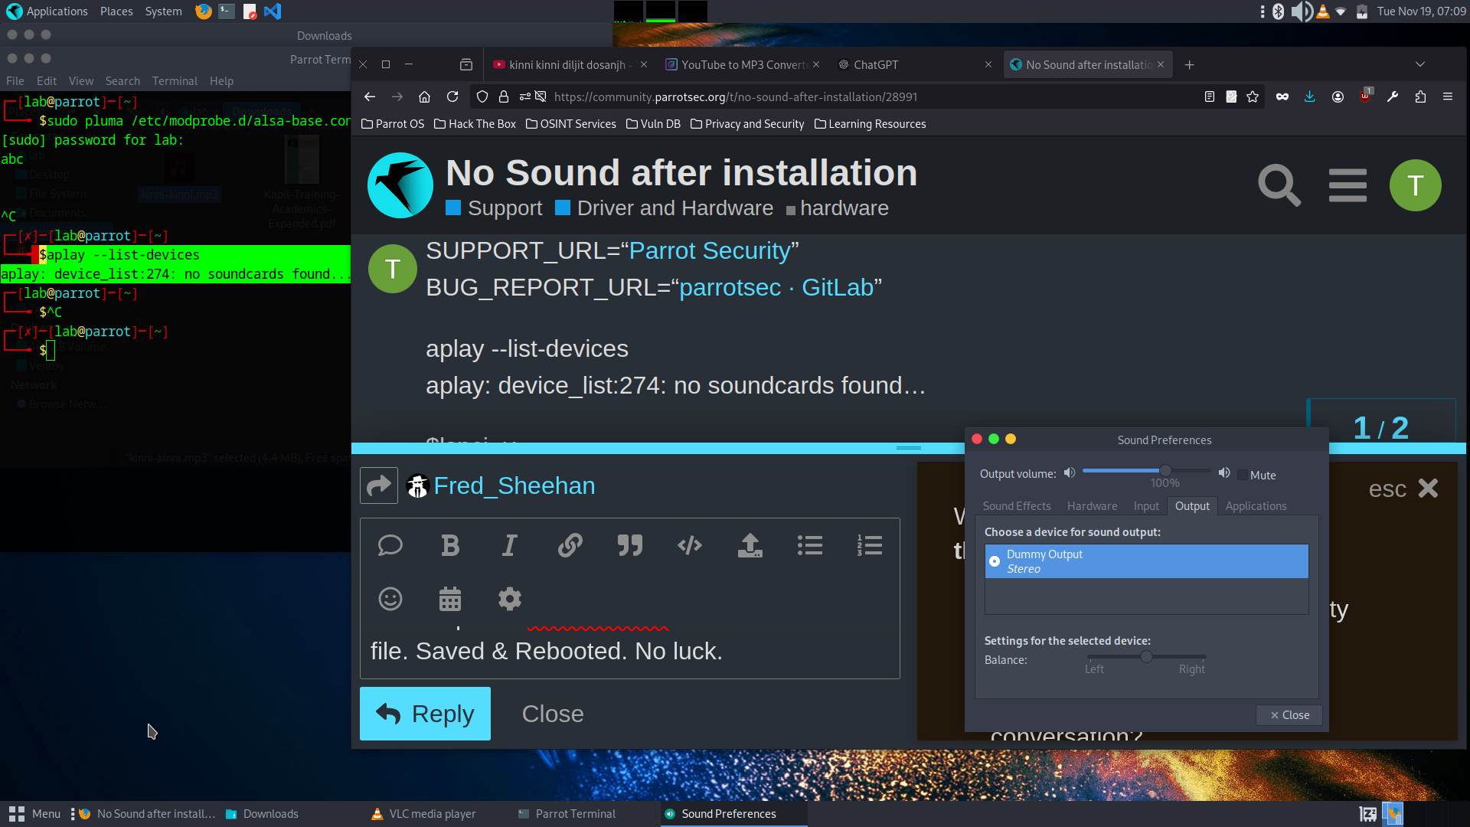The image size is (1470, 827).
Task: Click the speech bubble icon in reply editor
Action: [x=390, y=545]
